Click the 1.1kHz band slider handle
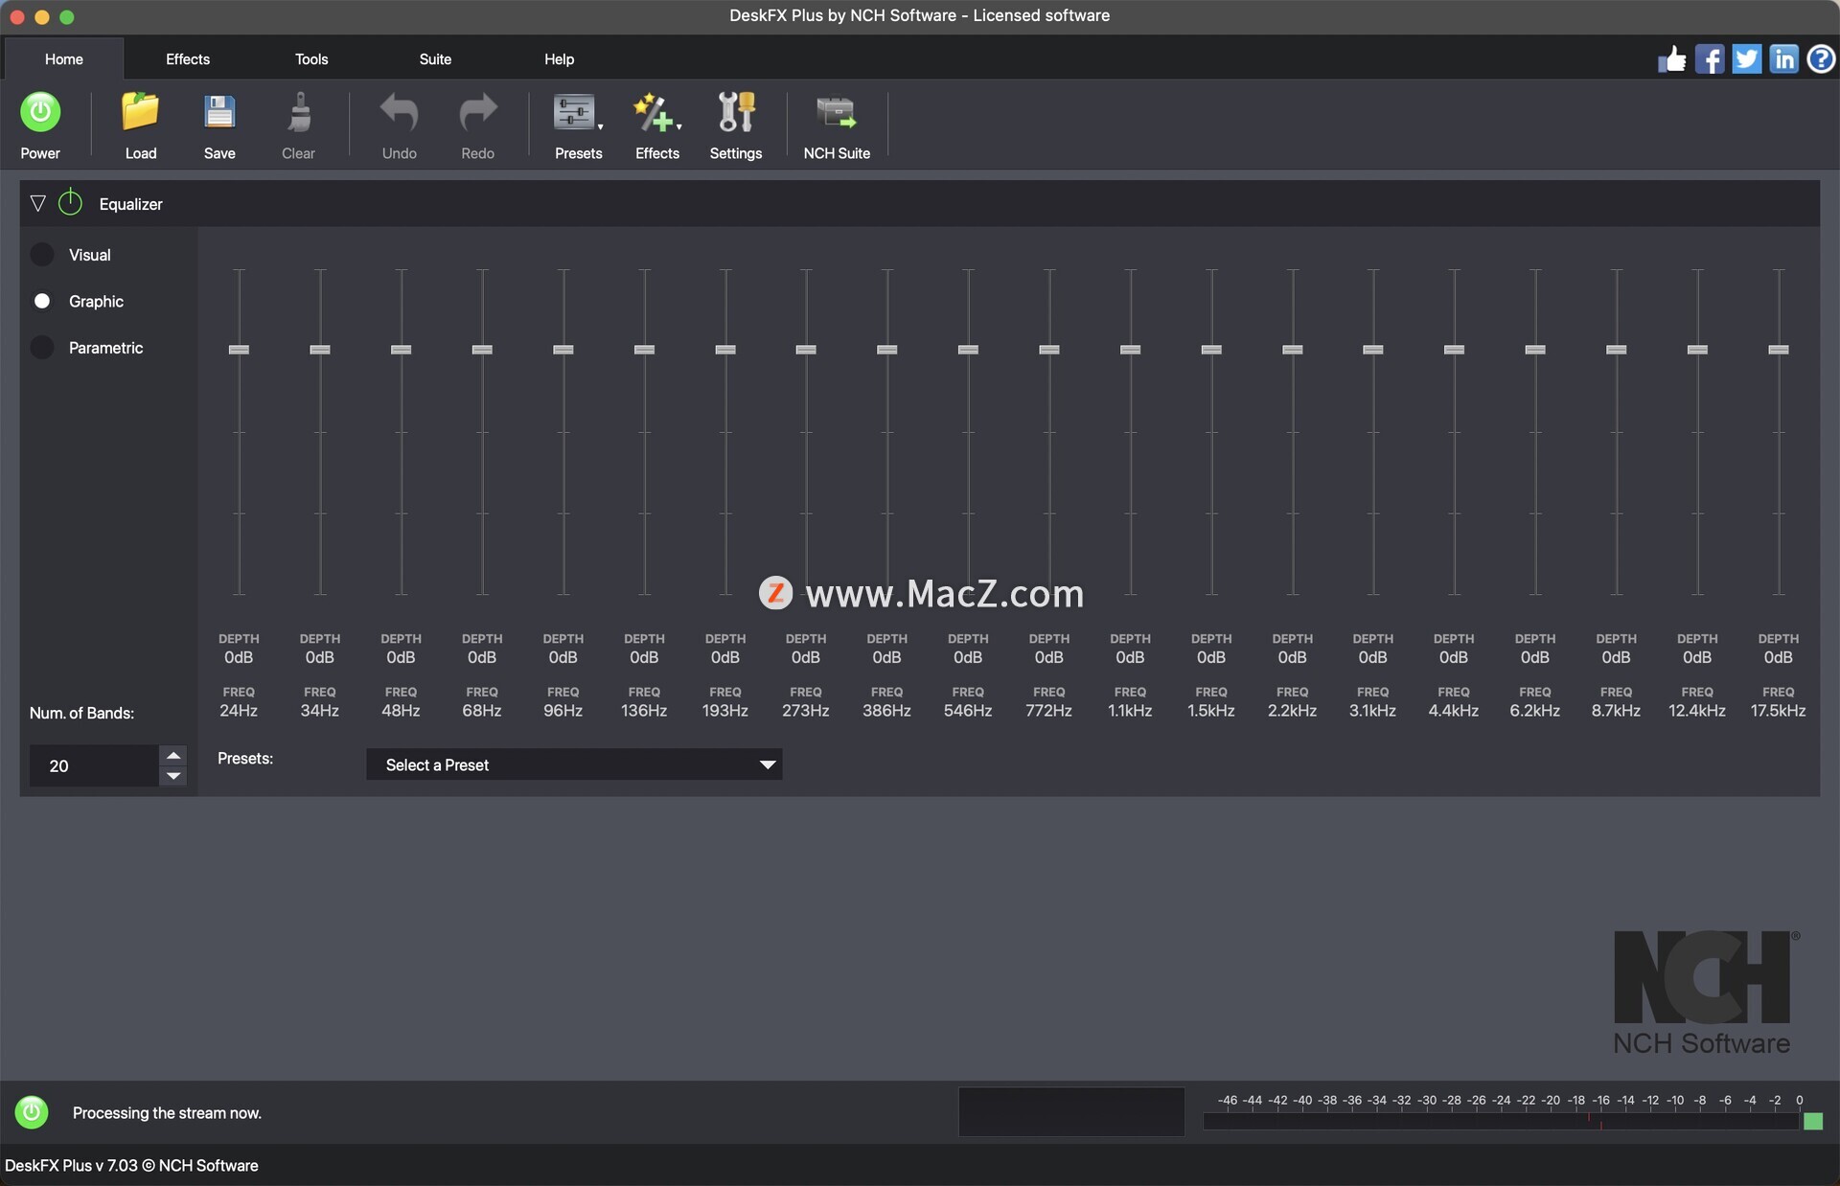This screenshot has height=1186, width=1840. point(1130,350)
